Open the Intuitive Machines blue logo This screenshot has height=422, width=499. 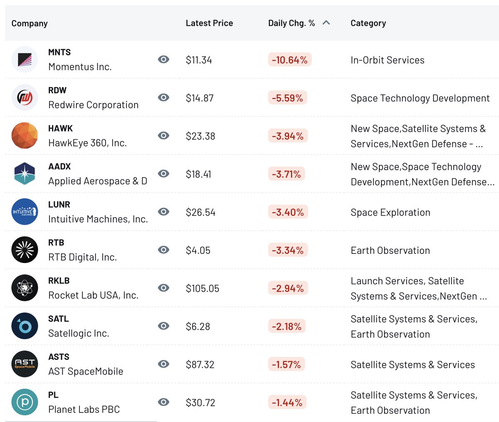click(x=25, y=211)
